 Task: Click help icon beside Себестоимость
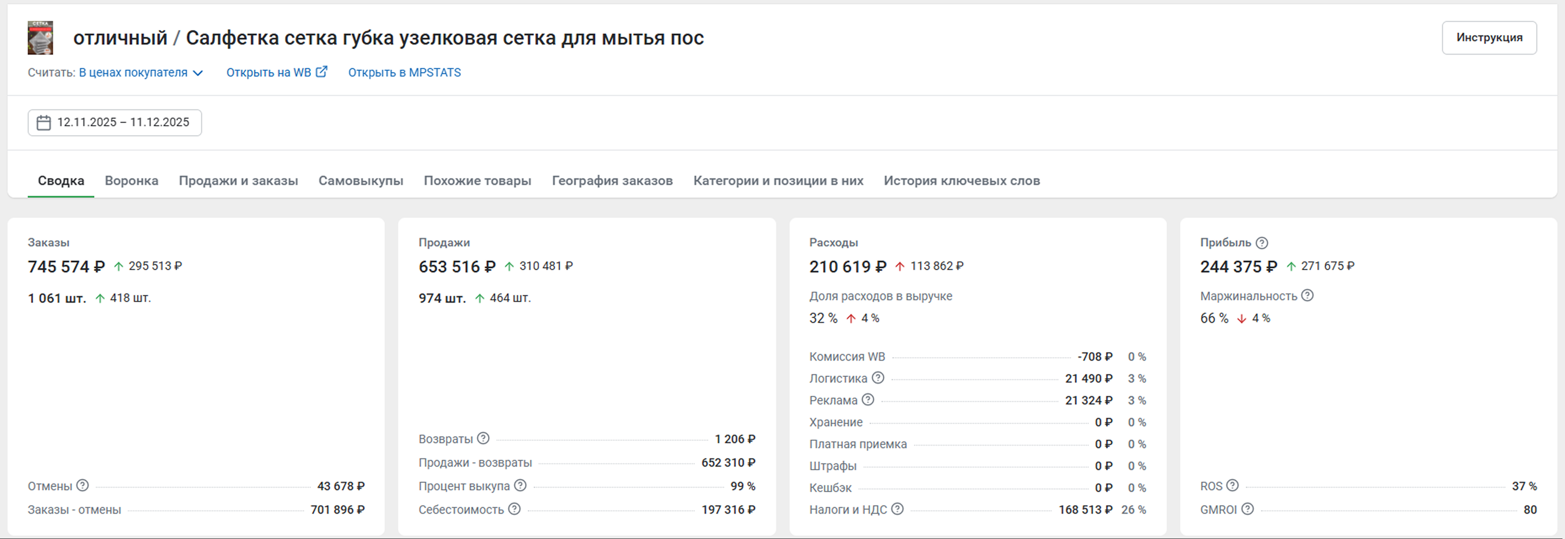click(x=514, y=509)
